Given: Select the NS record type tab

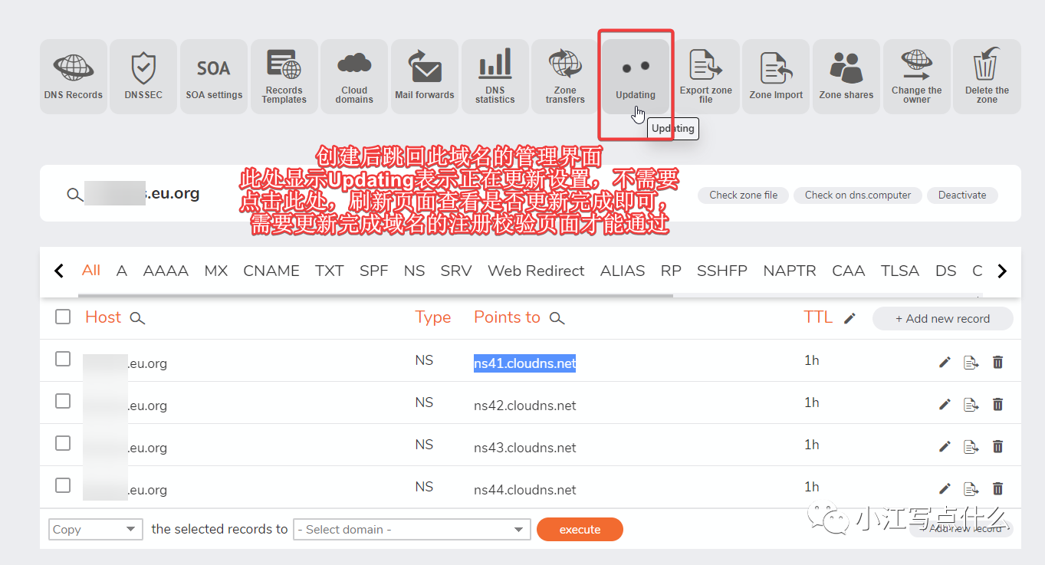Looking at the screenshot, I should click(414, 271).
